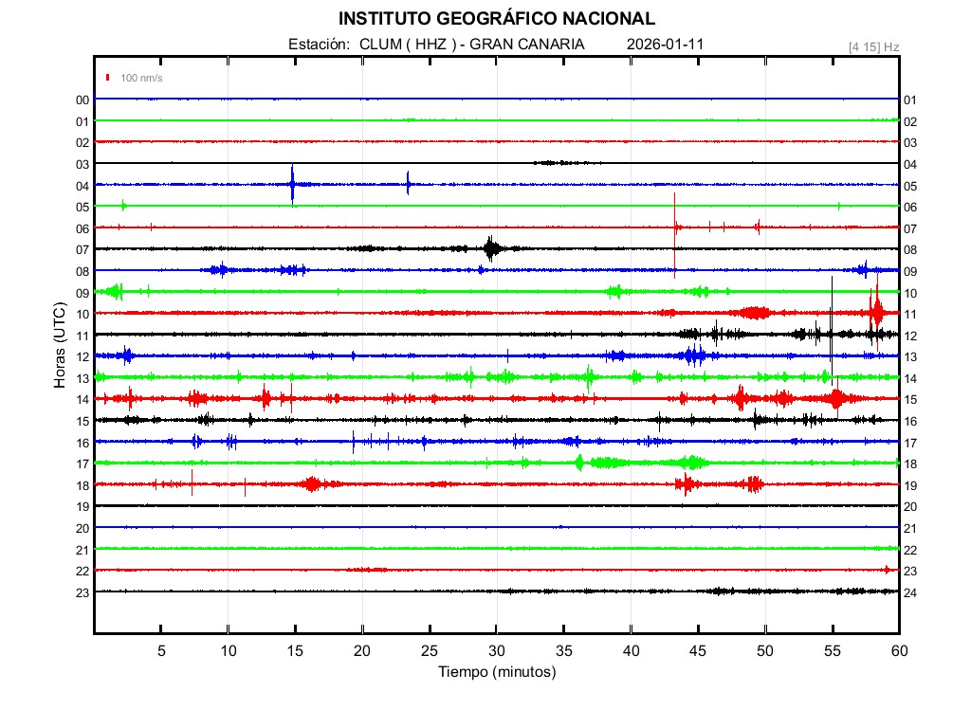Click the 2026-01-11 date text
This screenshot has width=971, height=728.
tap(665, 45)
